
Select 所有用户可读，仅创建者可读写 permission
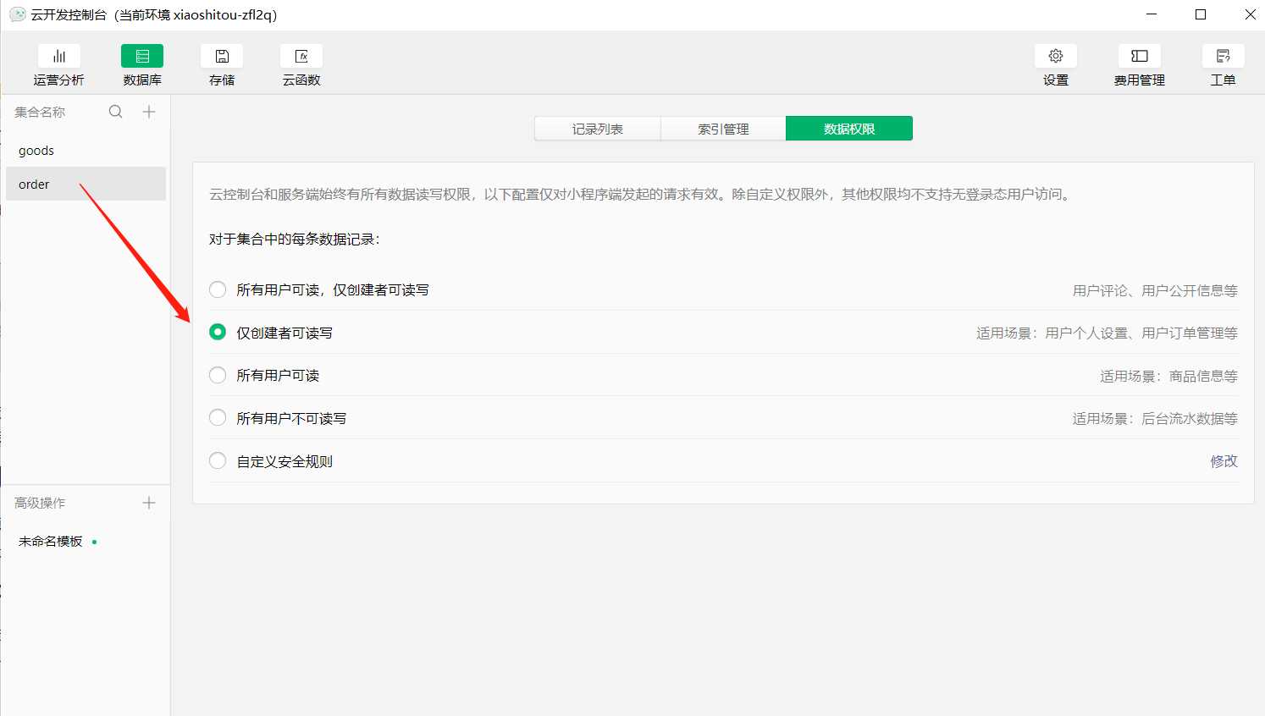pyautogui.click(x=218, y=289)
